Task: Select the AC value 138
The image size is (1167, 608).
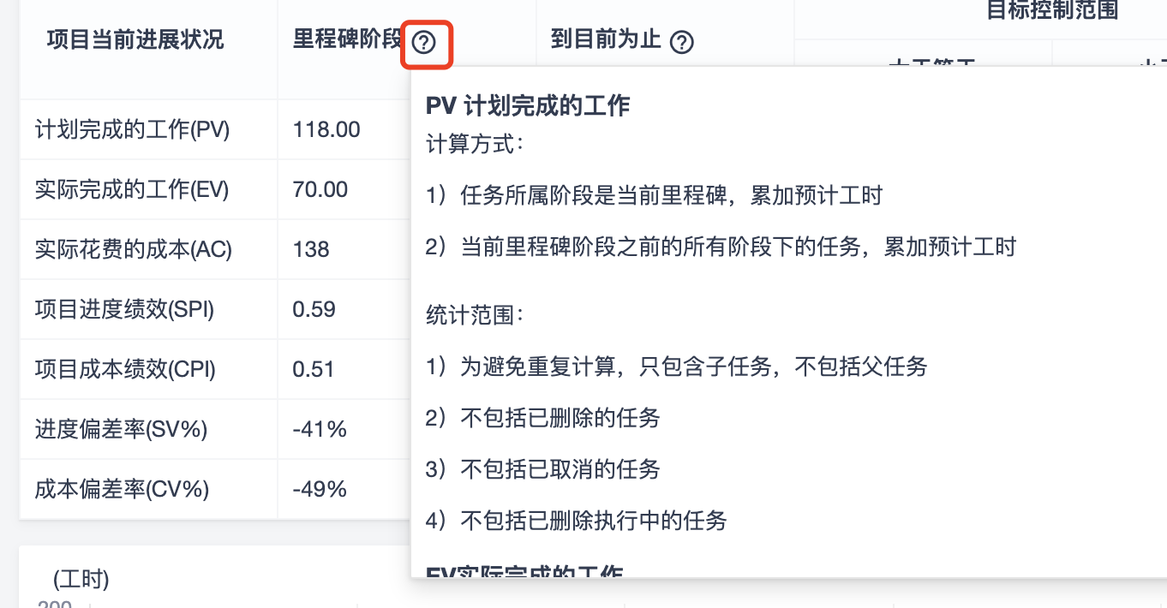Action: (311, 249)
